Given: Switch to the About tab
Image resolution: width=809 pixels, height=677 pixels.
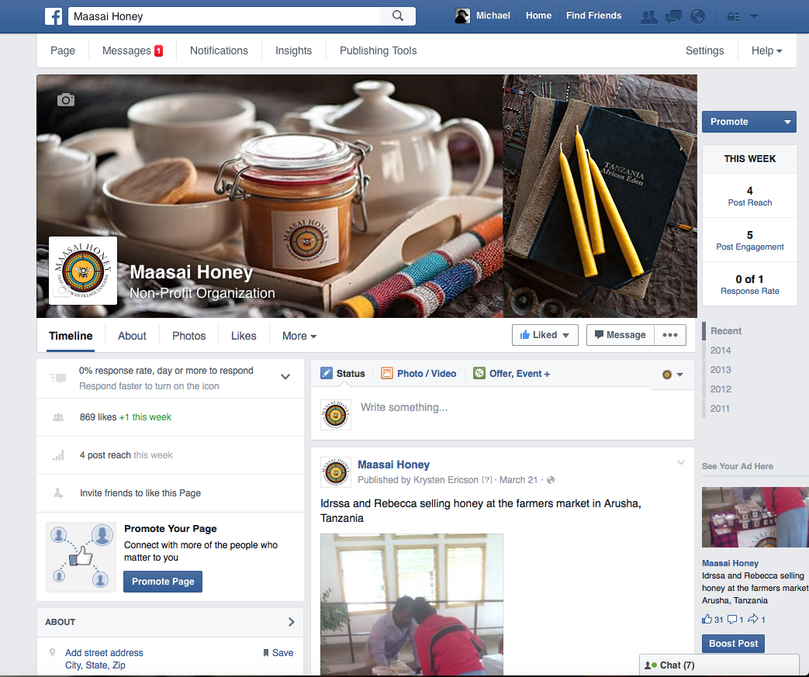Looking at the screenshot, I should (x=132, y=336).
